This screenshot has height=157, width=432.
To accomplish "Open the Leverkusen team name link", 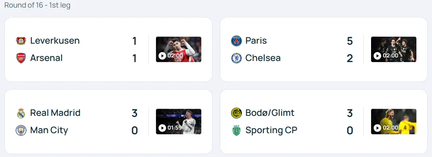I will point(55,41).
